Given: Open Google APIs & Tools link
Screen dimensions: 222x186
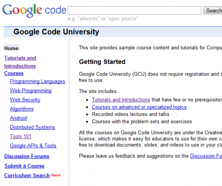Looking at the screenshot, I should pyautogui.click(x=33, y=146).
